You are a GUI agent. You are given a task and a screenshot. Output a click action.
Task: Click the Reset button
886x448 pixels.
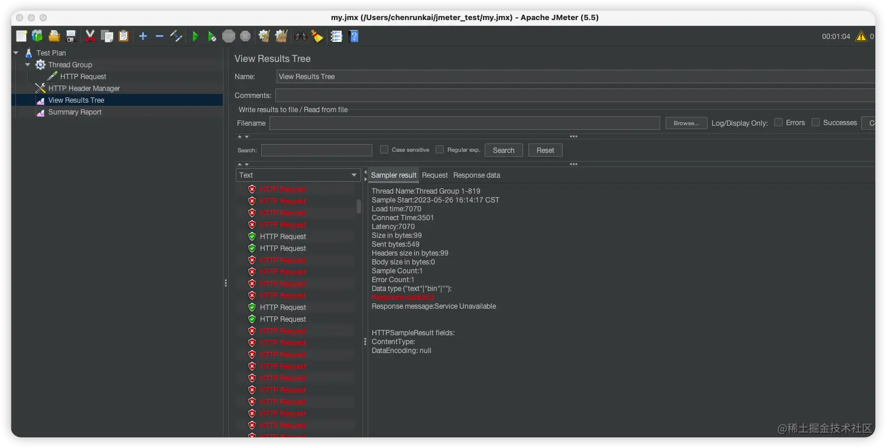pos(545,151)
